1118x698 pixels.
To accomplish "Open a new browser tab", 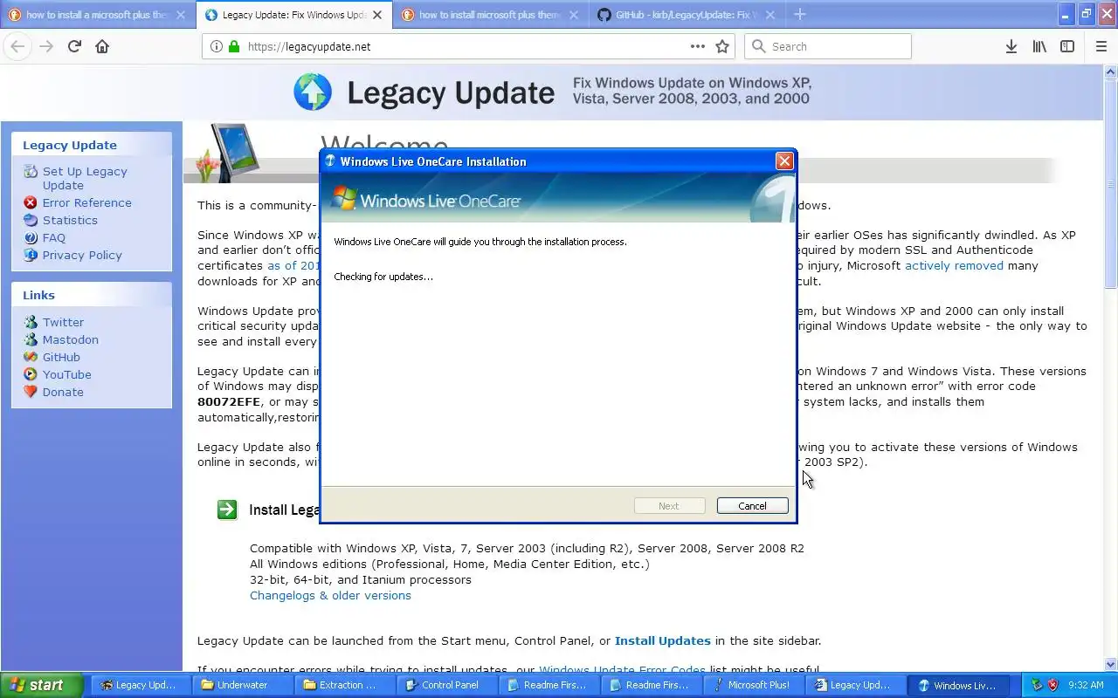I will pyautogui.click(x=800, y=15).
